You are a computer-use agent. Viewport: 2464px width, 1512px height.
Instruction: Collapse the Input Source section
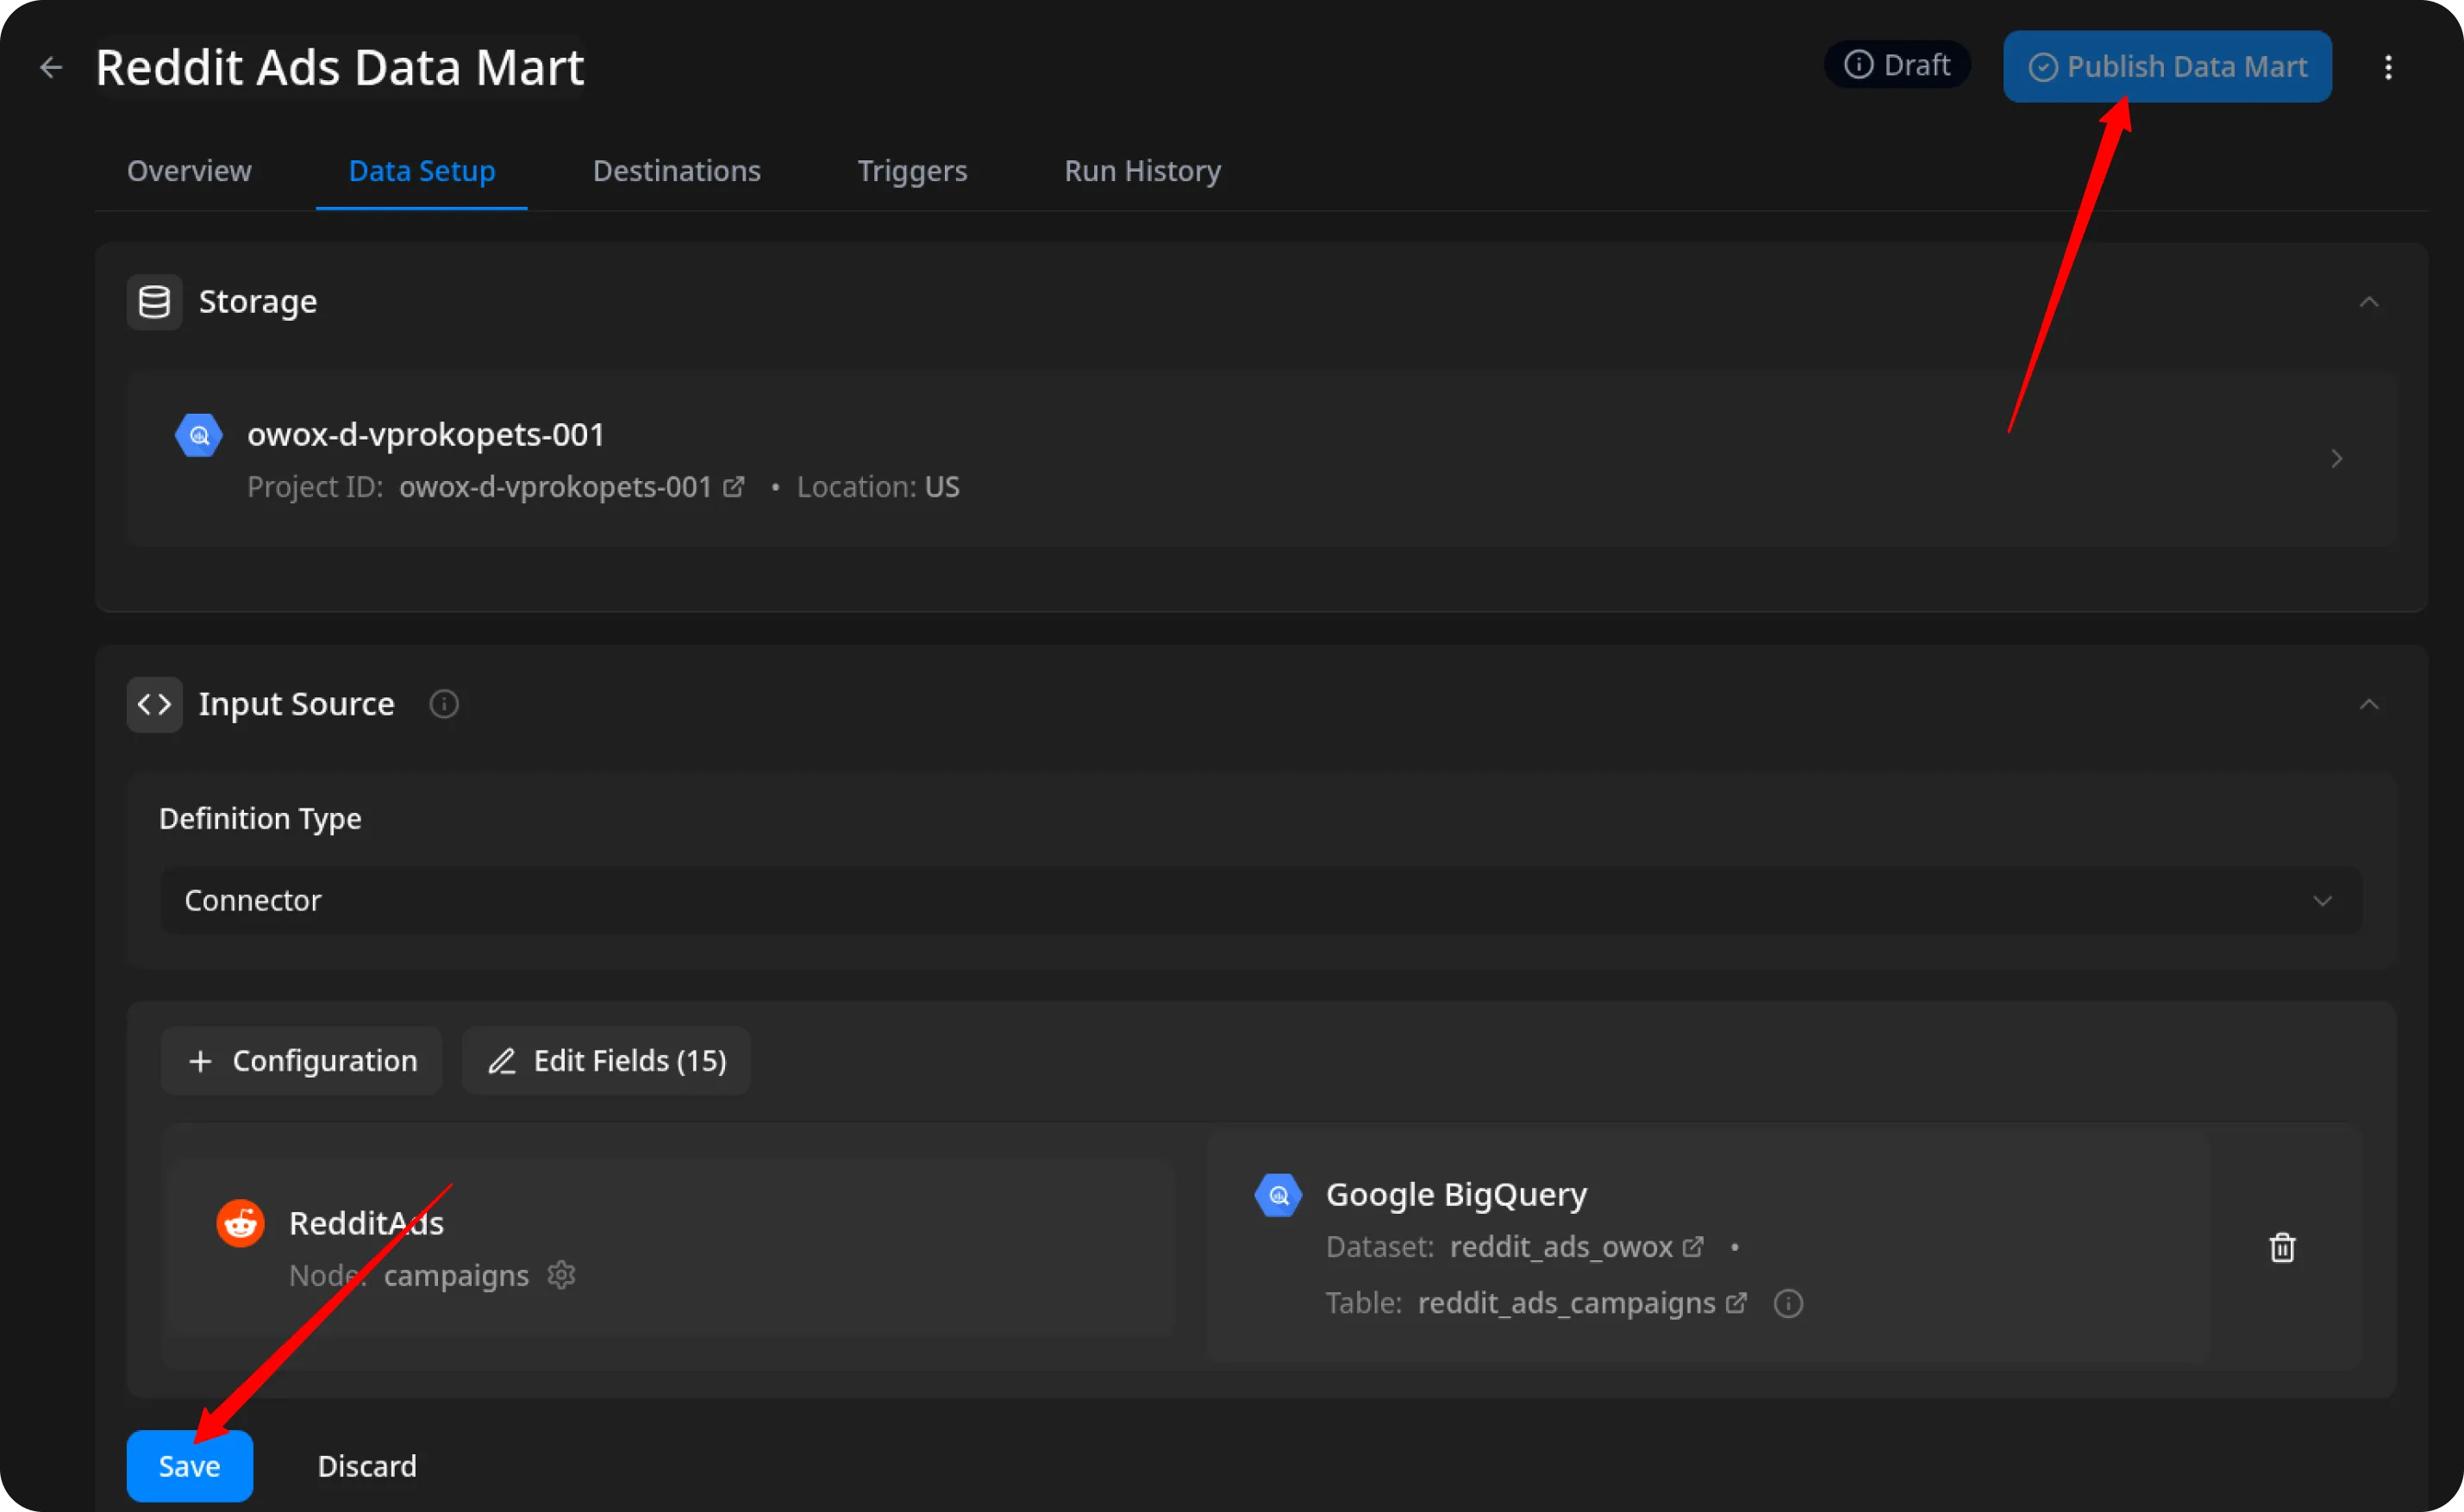tap(2368, 704)
